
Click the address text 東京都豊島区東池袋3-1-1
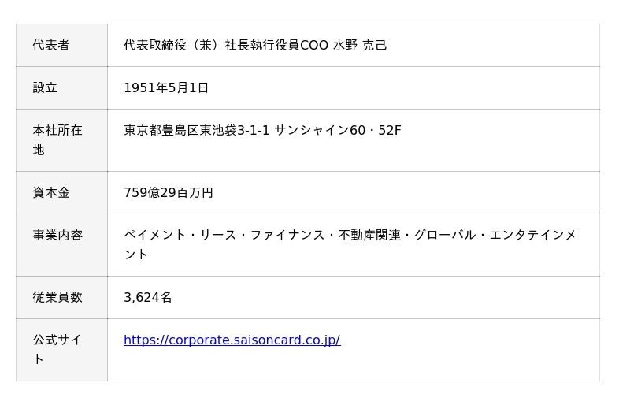pos(196,131)
